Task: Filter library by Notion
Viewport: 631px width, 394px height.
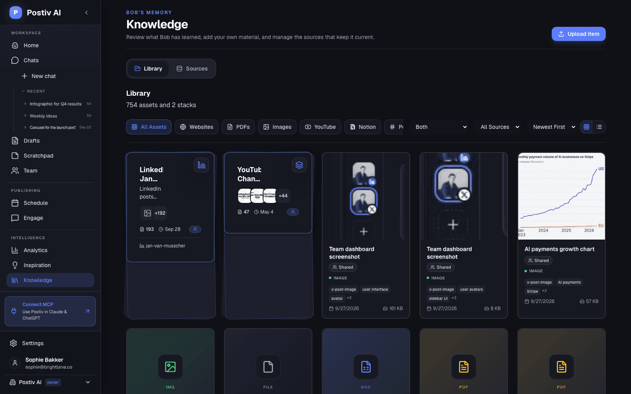Action: point(362,127)
